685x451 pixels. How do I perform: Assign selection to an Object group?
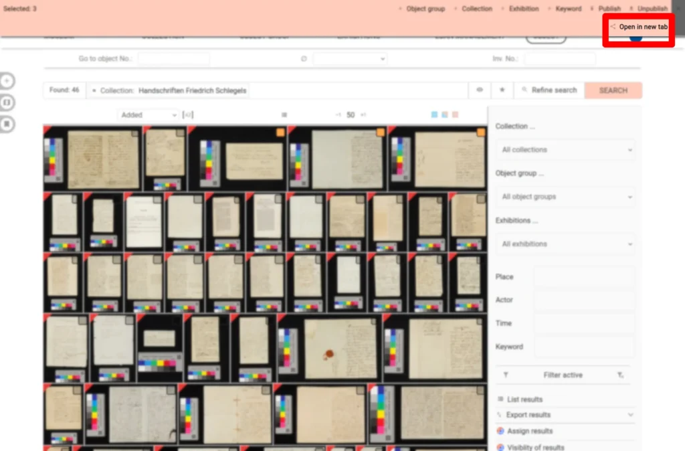click(x=421, y=9)
